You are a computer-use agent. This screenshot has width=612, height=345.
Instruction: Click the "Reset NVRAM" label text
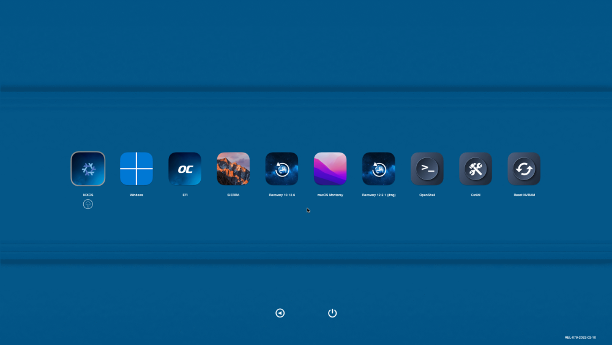[524, 195]
